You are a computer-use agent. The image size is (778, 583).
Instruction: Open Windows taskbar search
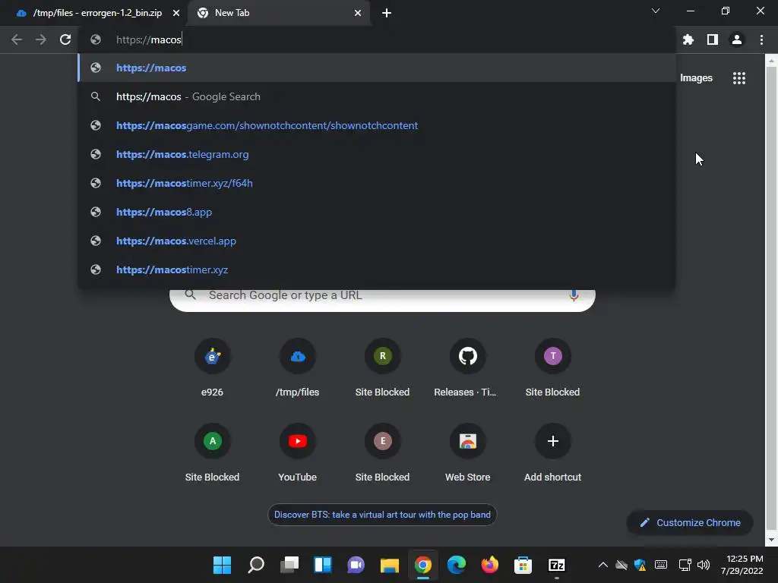coord(256,565)
